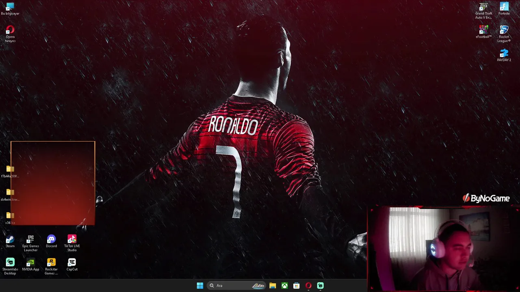Open the CapCut desktop shortcut
The height and width of the screenshot is (292, 520).
tap(72, 265)
